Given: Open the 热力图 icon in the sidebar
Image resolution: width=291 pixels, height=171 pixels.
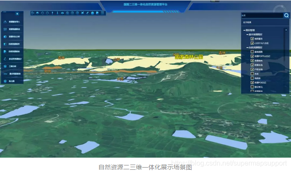Looking at the screenshot, I should point(5,81).
